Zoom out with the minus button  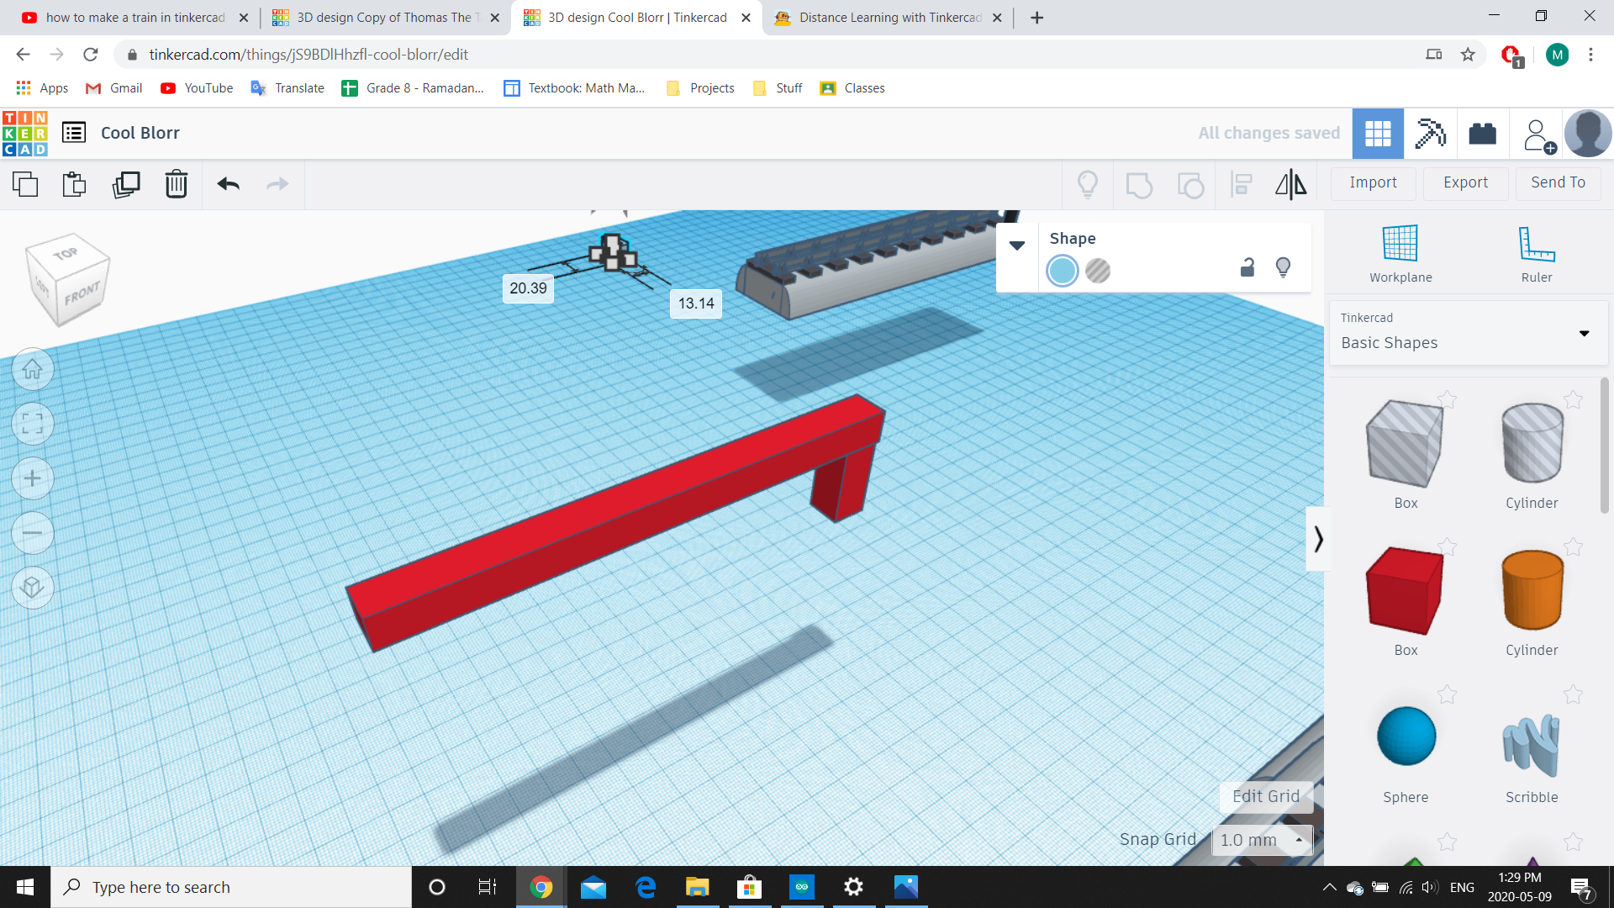coord(33,533)
